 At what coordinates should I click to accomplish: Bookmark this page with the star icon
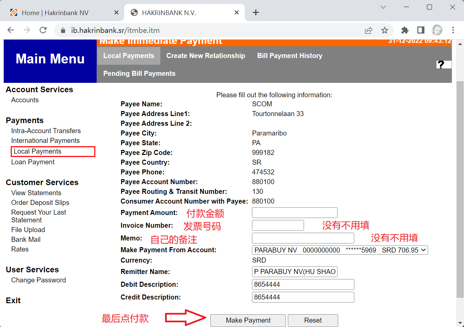click(x=384, y=31)
